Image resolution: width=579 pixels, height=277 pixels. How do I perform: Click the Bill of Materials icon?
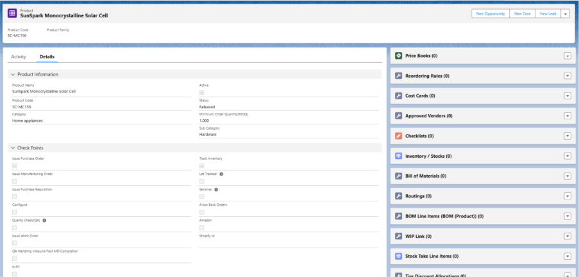[398, 176]
